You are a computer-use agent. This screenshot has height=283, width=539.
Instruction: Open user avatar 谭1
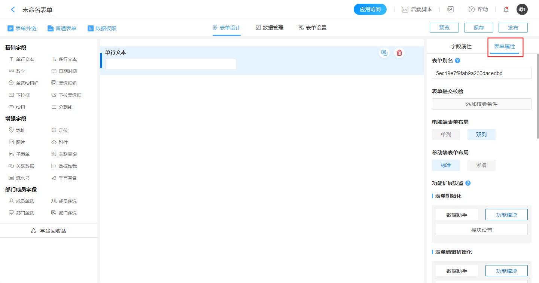point(522,10)
